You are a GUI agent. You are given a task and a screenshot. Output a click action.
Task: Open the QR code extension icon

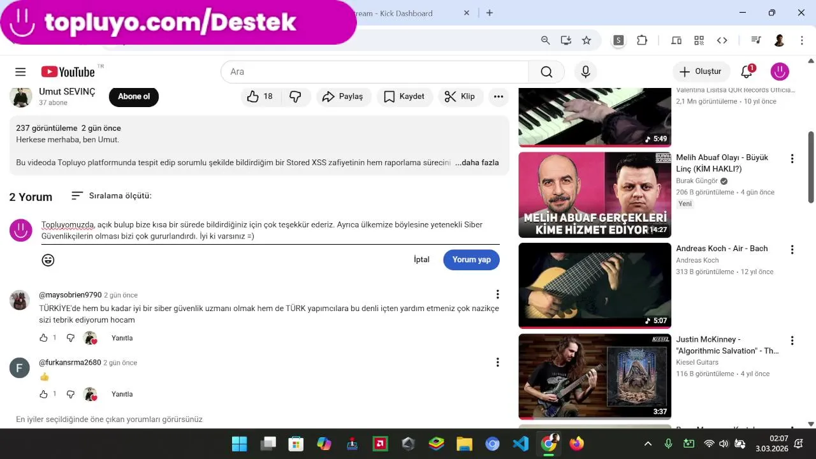[699, 40]
